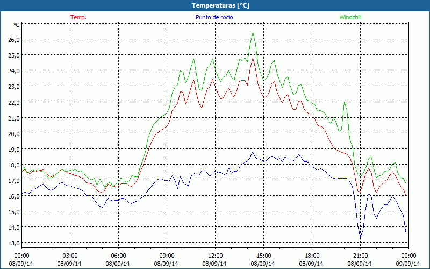
Task: Click the 13,0 y-axis value
Action: click(14, 243)
